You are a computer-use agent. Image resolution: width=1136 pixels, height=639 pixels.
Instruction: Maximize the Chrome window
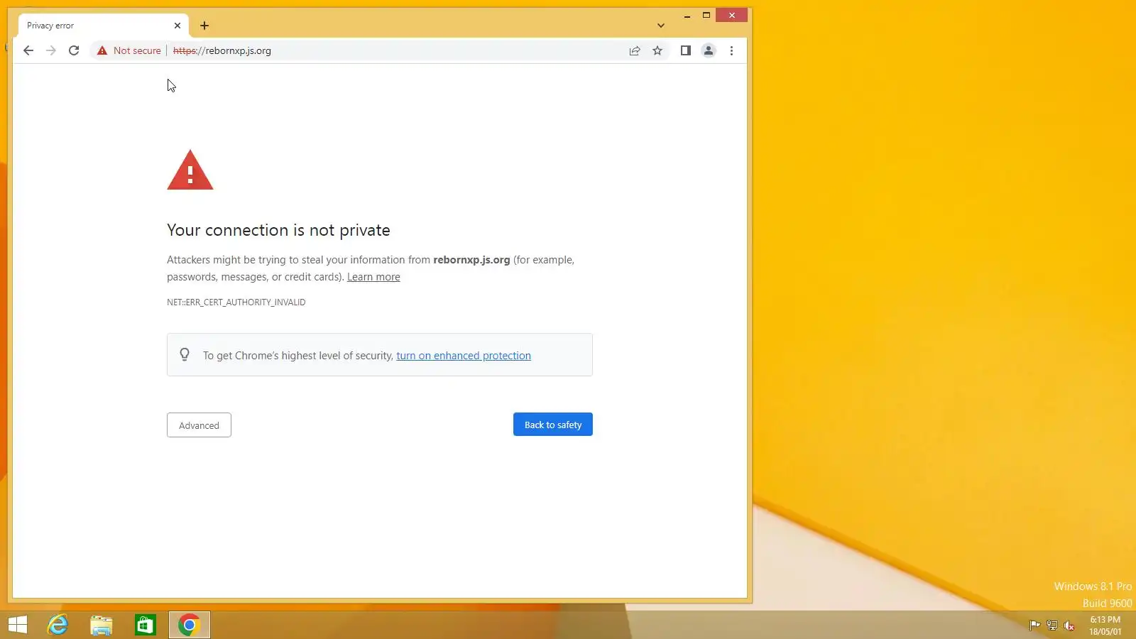click(706, 16)
